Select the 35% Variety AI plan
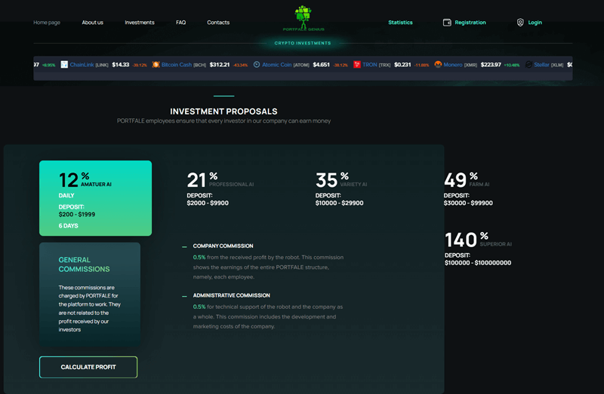The width and height of the screenshot is (604, 394). (x=341, y=188)
